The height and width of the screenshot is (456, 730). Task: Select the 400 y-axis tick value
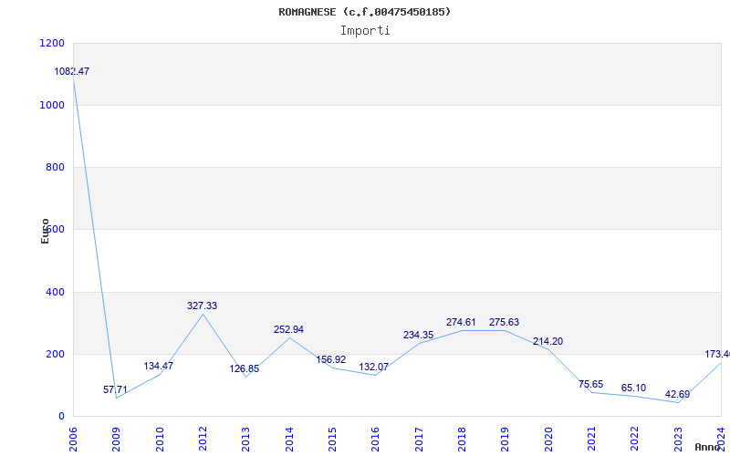[56, 293]
